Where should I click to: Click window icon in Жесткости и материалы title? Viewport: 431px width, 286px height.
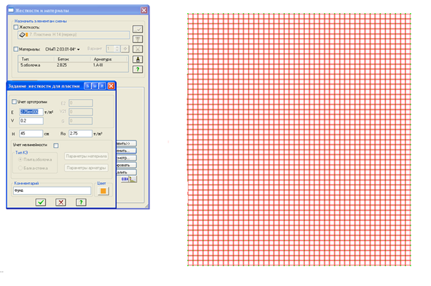(11, 10)
